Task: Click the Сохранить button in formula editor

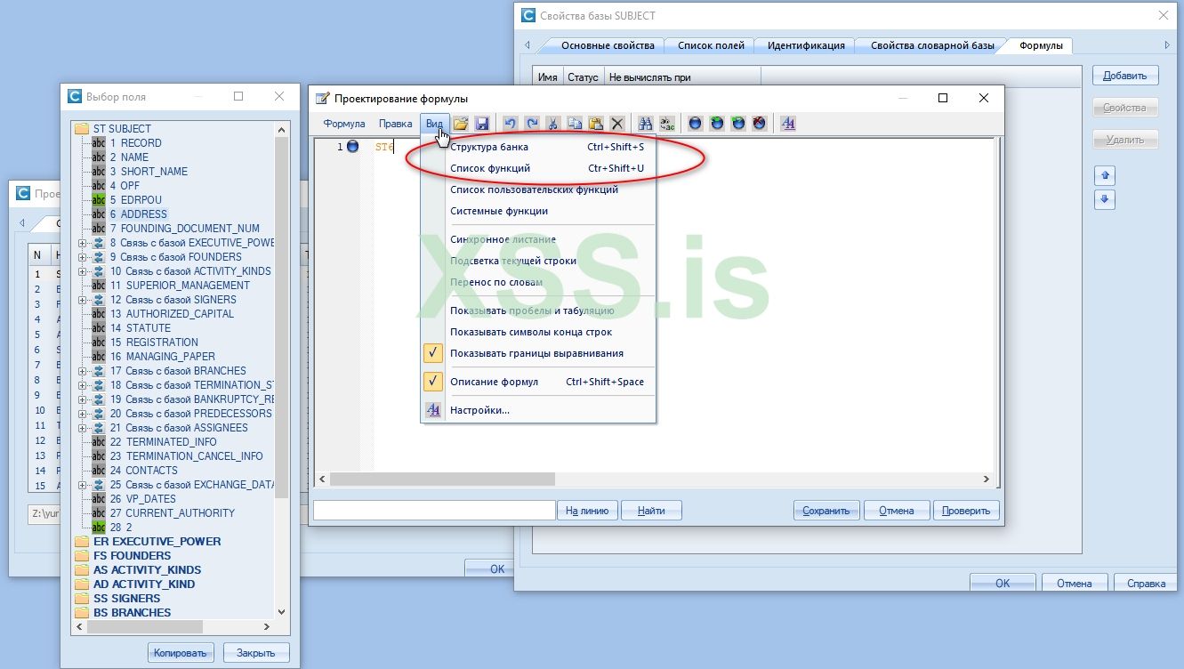Action: point(826,511)
